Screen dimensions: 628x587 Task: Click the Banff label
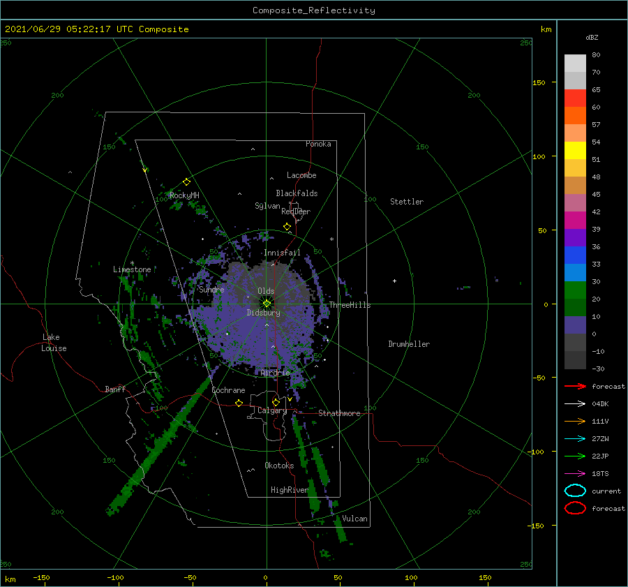[x=115, y=389]
